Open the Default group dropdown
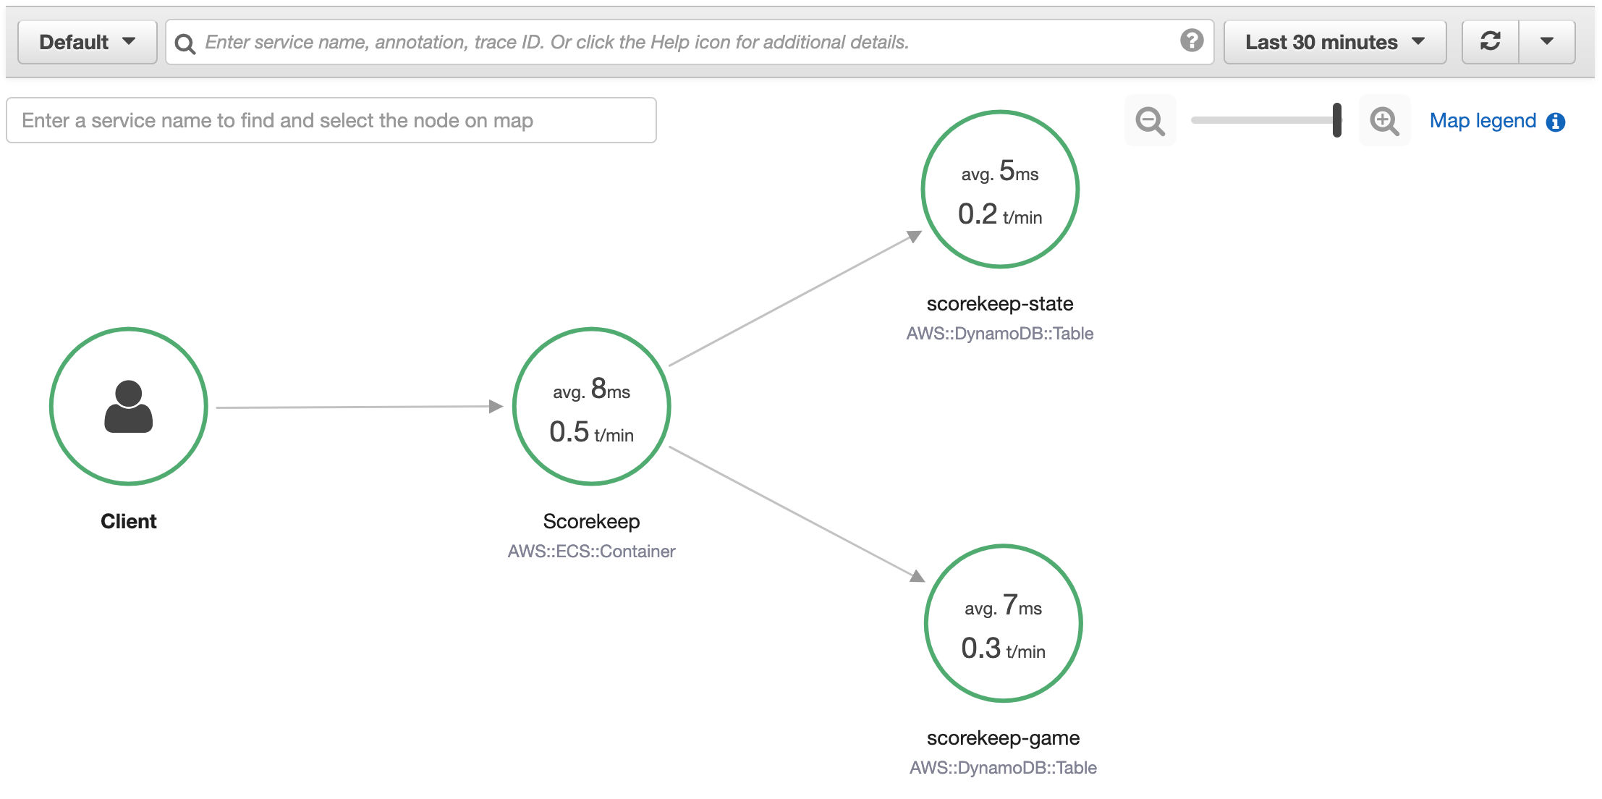 click(x=88, y=42)
